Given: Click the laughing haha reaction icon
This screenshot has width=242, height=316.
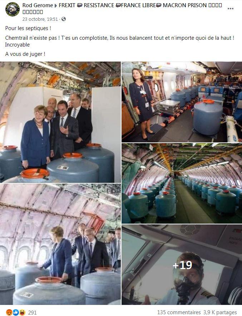Looking at the screenshot, I should click(22, 312).
